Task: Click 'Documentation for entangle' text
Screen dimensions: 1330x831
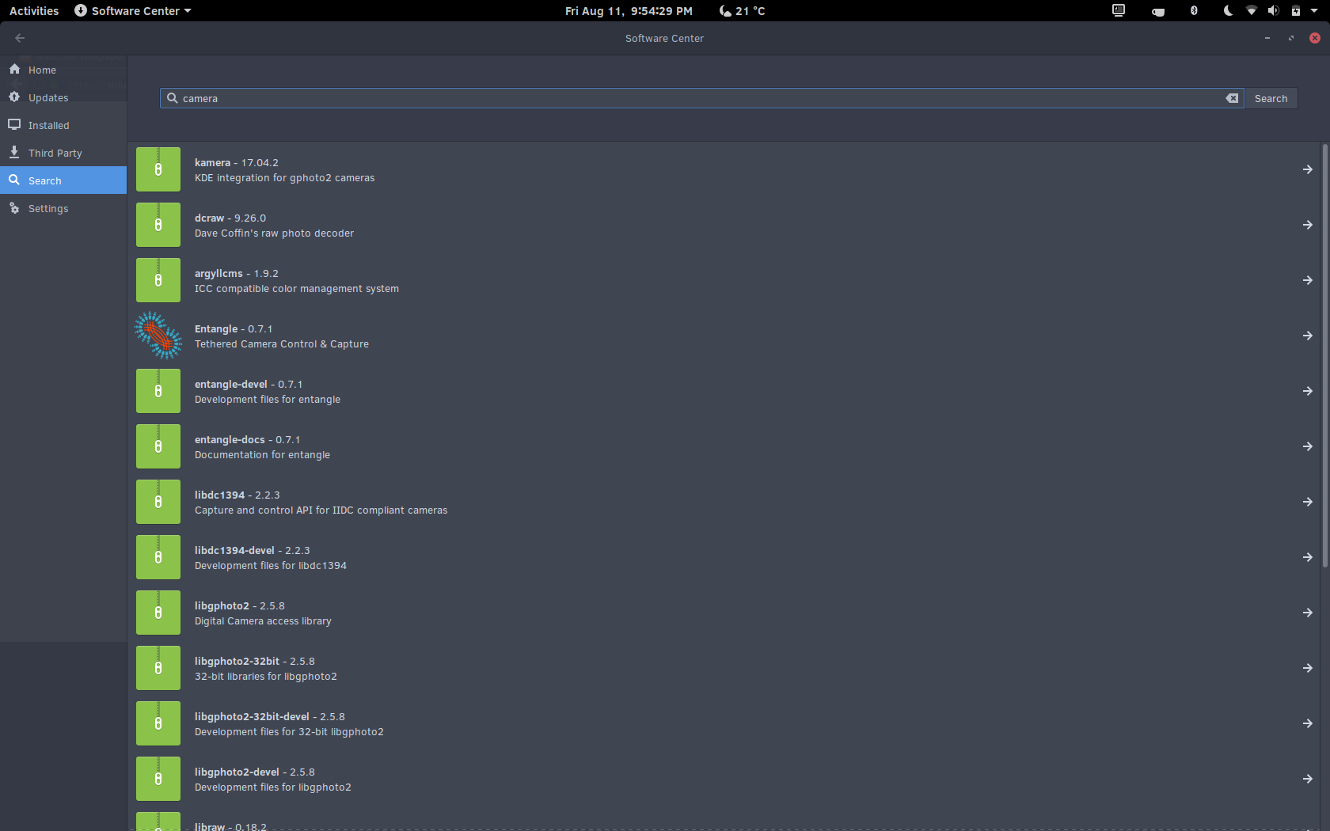Action: (262, 455)
